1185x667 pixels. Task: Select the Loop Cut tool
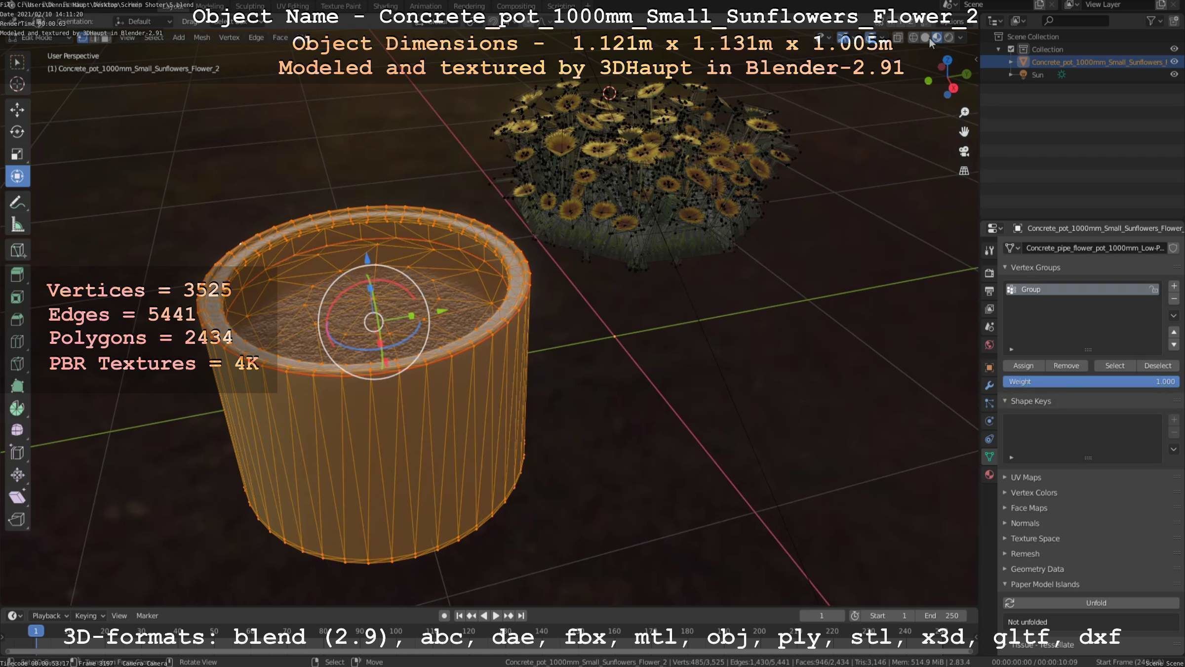coord(17,341)
